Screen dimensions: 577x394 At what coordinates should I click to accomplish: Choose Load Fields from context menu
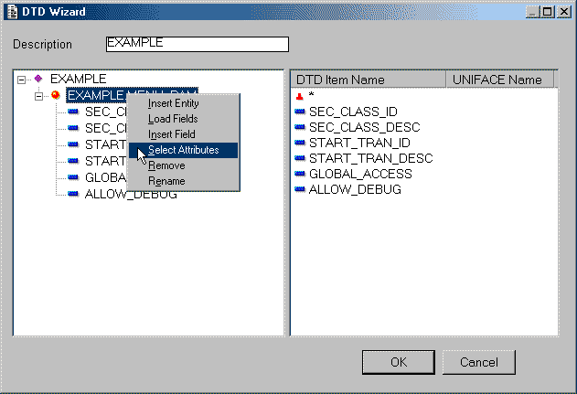(173, 119)
